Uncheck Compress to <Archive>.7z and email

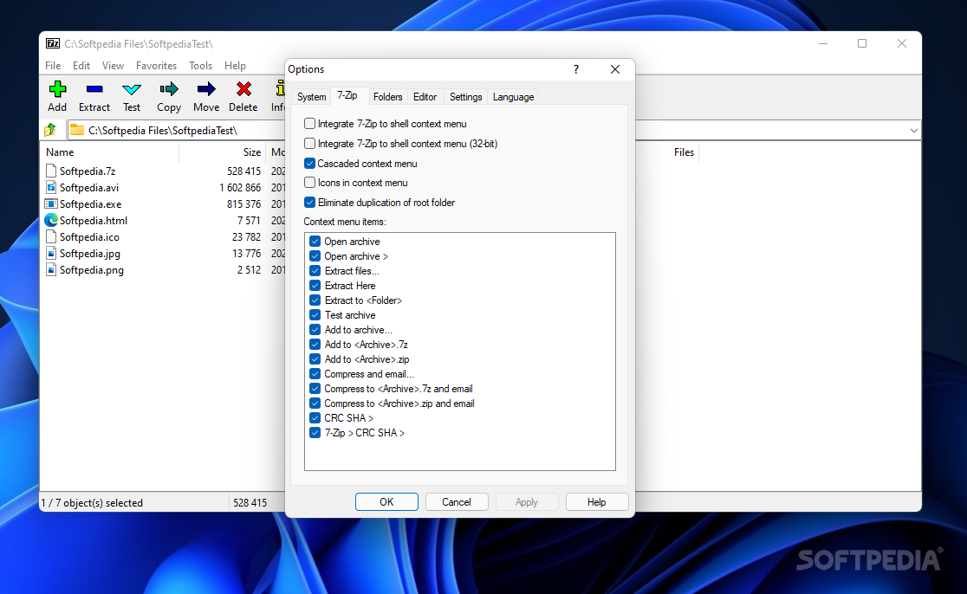tap(315, 389)
